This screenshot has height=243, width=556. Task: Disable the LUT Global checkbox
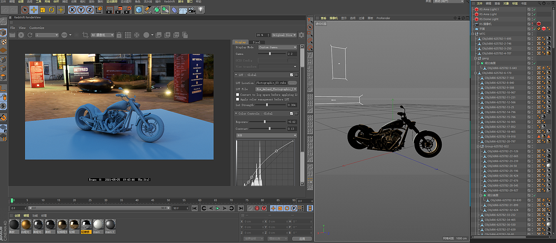pyautogui.click(x=291, y=75)
